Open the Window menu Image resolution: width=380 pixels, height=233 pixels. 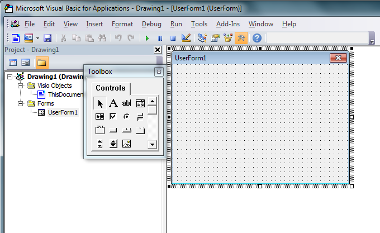[x=261, y=24]
